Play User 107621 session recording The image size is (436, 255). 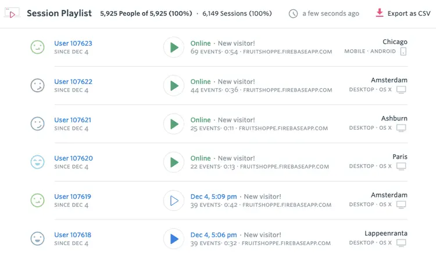point(173,124)
